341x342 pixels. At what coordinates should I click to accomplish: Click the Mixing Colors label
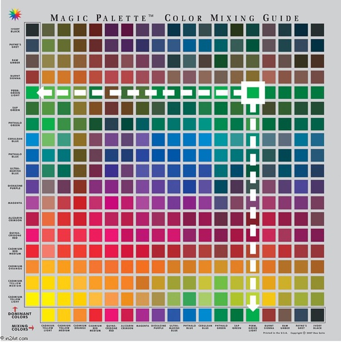[14, 329]
